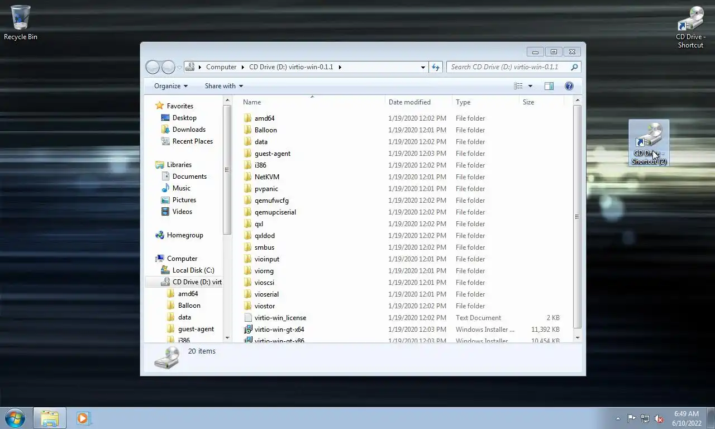
Task: Click the Local Disk (C:) drive icon
Action: (165, 270)
